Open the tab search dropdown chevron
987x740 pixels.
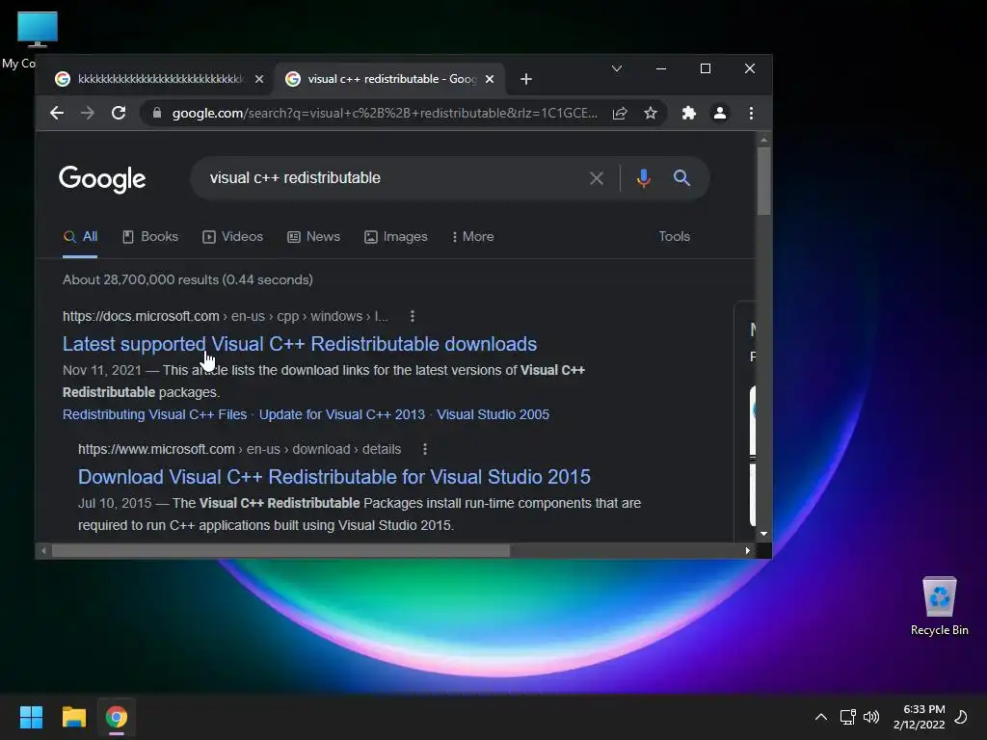617,68
